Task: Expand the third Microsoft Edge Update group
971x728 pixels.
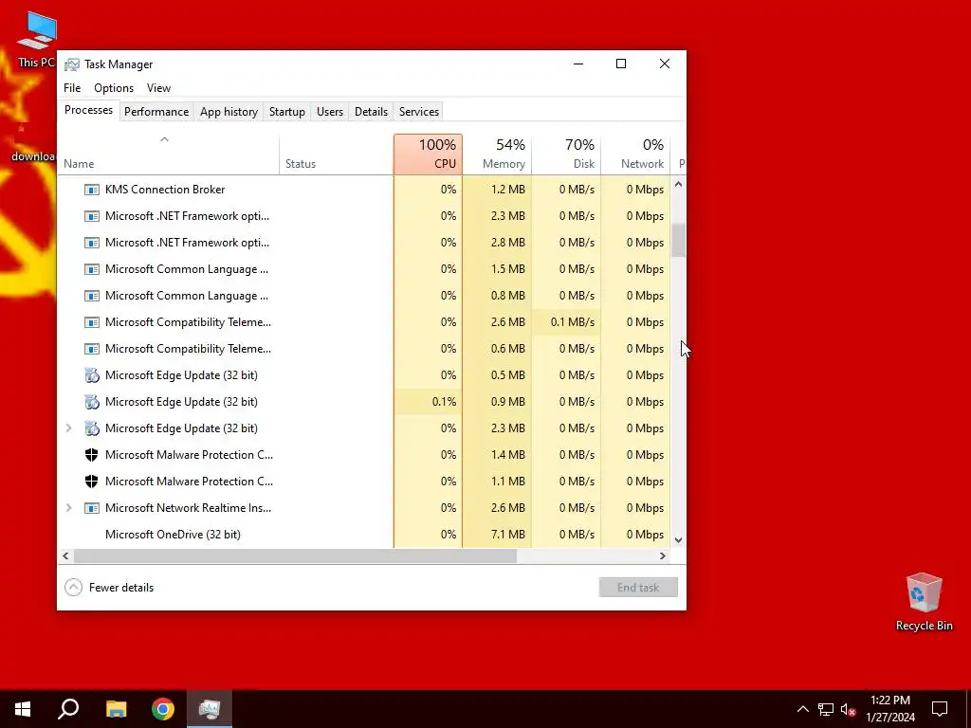Action: click(x=68, y=428)
